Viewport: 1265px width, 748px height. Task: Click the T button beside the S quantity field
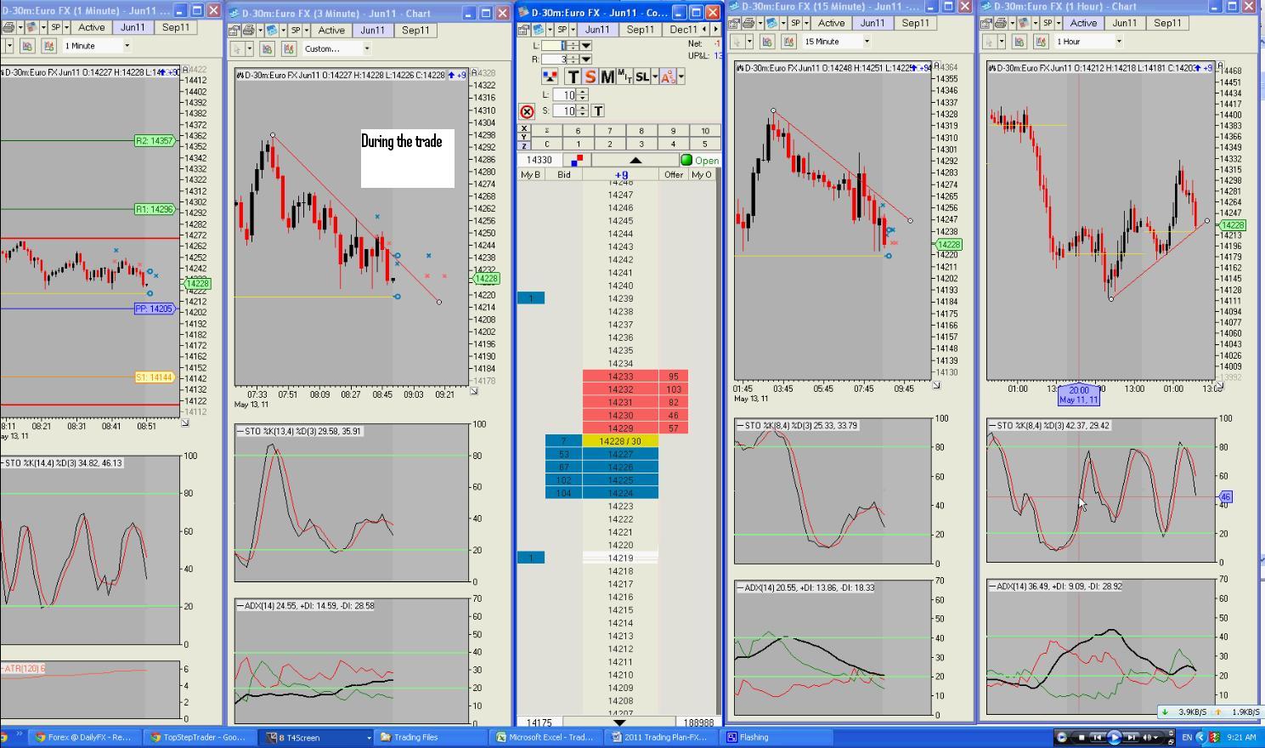pos(598,111)
